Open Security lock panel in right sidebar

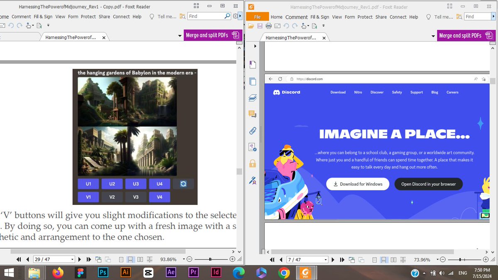pyautogui.click(x=252, y=163)
